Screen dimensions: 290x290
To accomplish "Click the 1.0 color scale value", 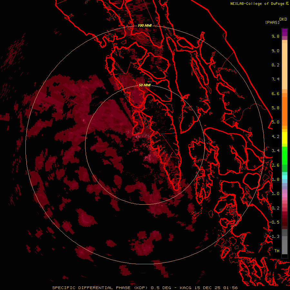I will coord(275,194).
